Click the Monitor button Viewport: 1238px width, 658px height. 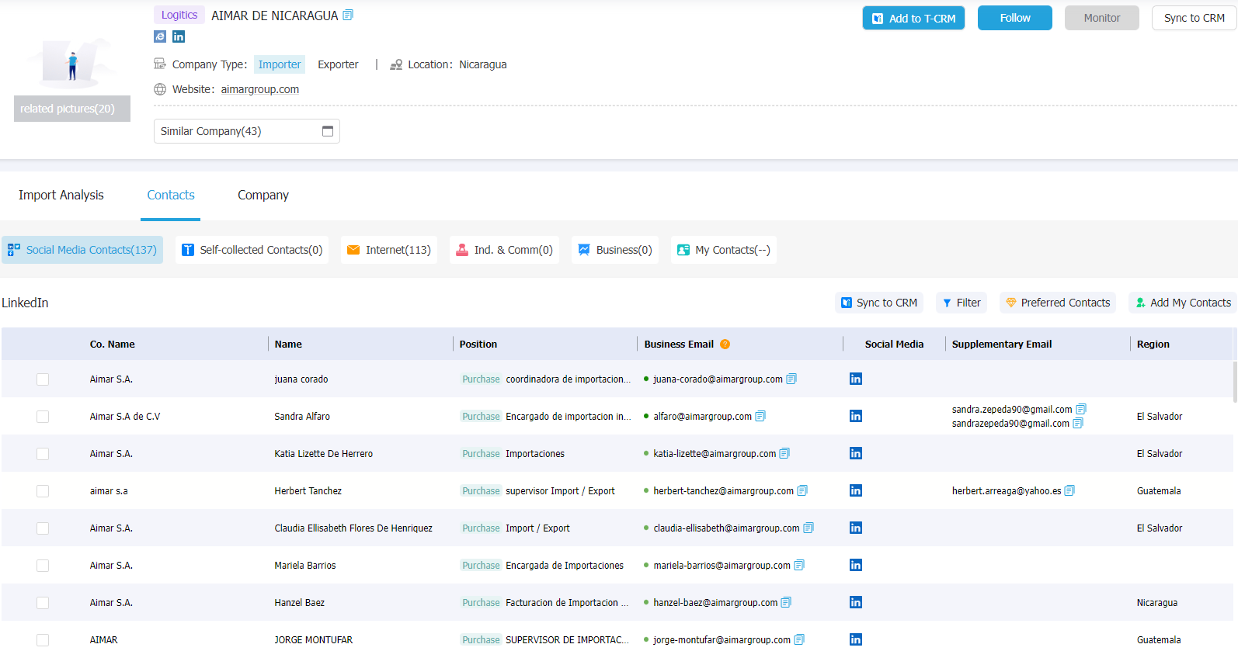click(x=1102, y=18)
